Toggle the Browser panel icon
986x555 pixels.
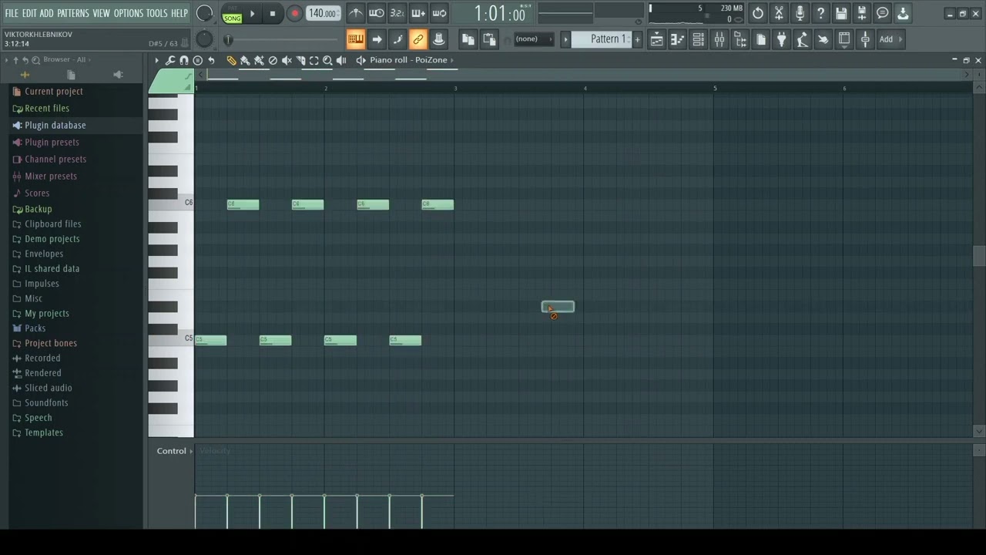tap(739, 39)
